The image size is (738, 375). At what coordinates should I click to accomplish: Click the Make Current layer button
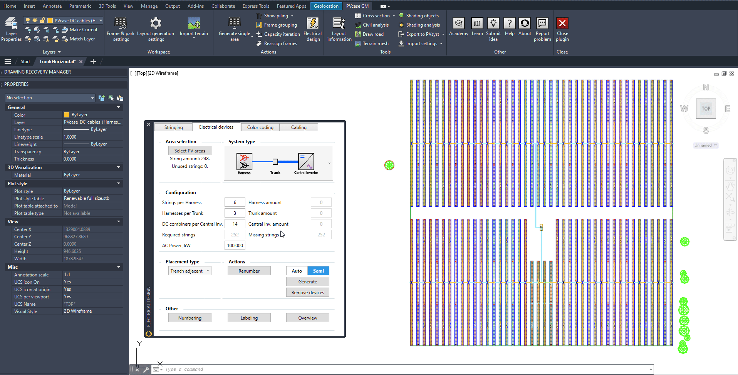[x=80, y=30]
